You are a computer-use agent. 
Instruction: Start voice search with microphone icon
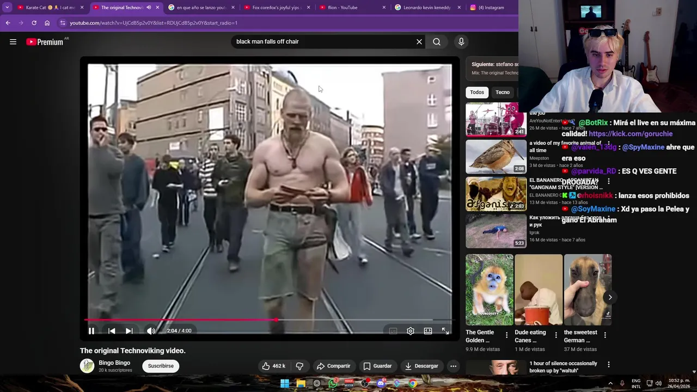pos(461,42)
